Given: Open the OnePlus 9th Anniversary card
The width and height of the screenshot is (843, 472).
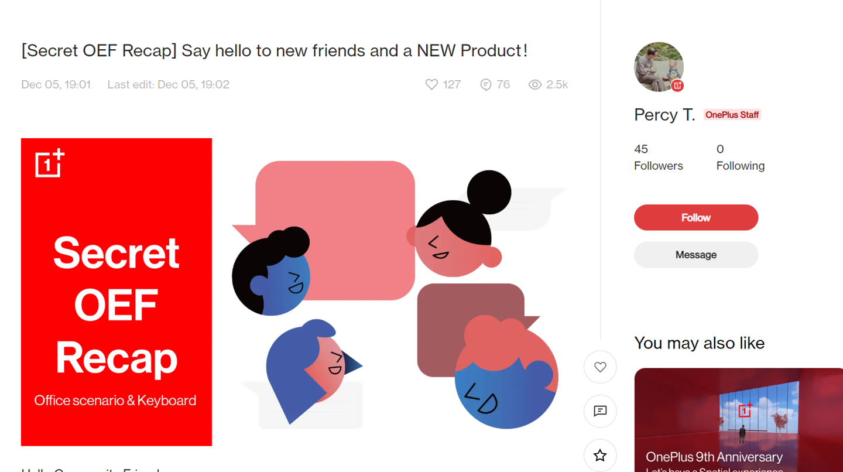Looking at the screenshot, I should [x=739, y=420].
